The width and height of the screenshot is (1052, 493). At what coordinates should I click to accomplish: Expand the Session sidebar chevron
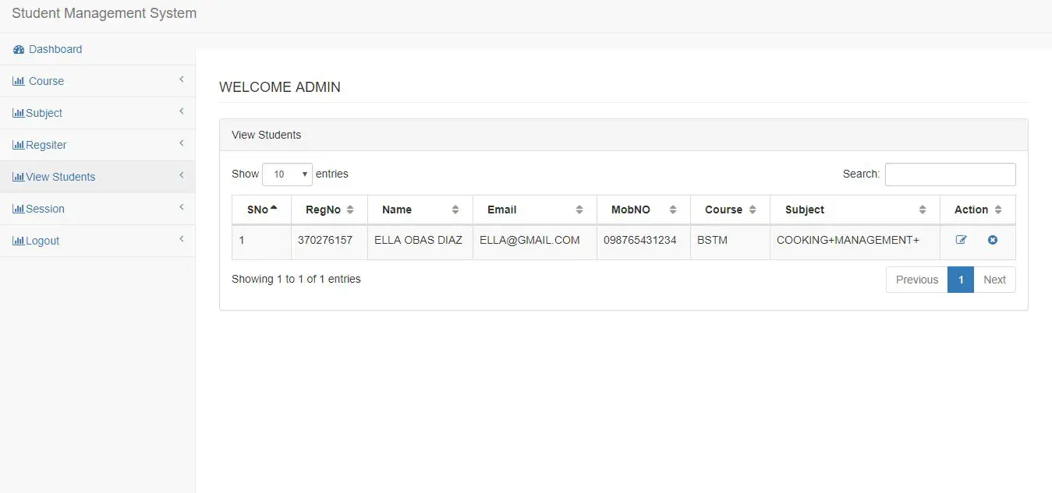coord(181,207)
